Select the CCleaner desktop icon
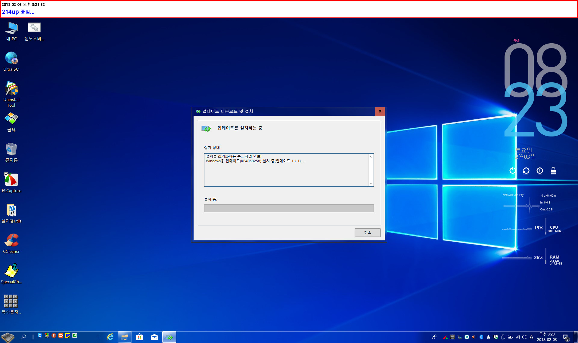 tap(11, 243)
